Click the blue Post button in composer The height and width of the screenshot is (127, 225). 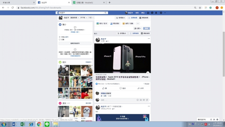point(146,29)
